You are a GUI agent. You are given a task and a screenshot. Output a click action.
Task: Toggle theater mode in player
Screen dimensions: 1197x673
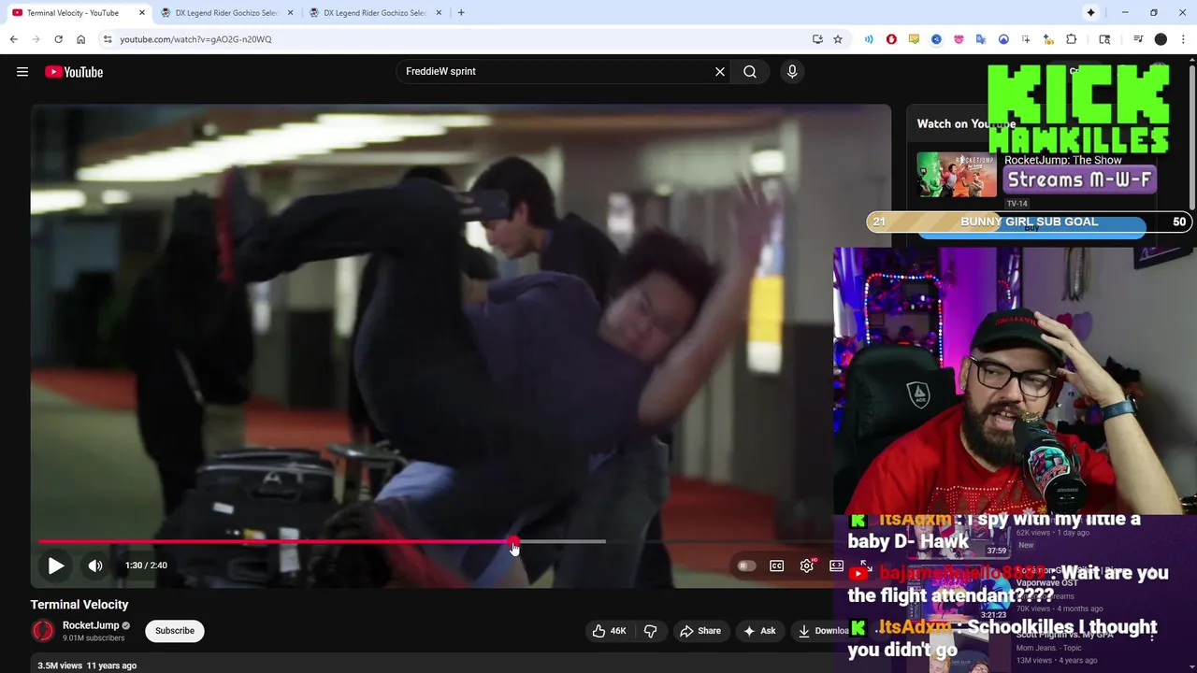[836, 566]
